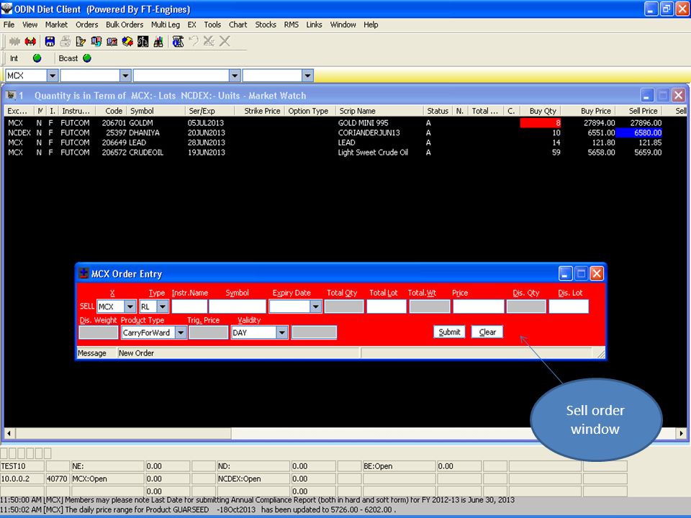Click the Sell Price column header
Image resolution: width=691 pixels, height=518 pixels.
[639, 111]
